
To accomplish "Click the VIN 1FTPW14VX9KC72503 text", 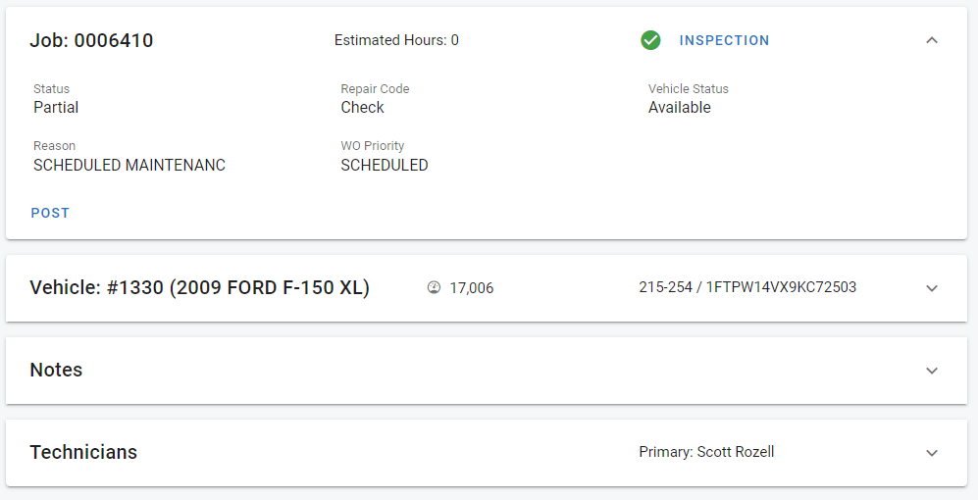I will [x=782, y=288].
